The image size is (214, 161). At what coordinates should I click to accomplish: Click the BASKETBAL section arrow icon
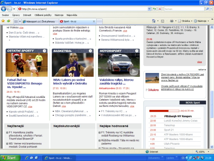90,51
